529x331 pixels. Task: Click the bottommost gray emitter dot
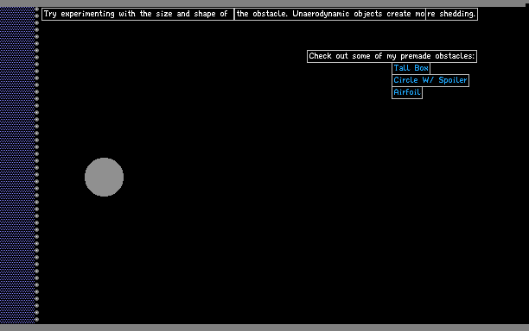click(36, 319)
